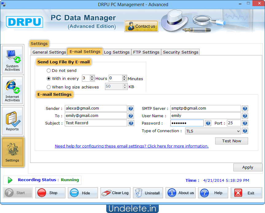Viewport: 265px width, 213px height.
Task: Increase the Minutes value with up arrow
Action: click(x=124, y=77)
